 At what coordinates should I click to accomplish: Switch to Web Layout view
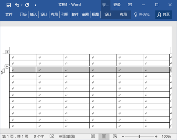[115, 137]
